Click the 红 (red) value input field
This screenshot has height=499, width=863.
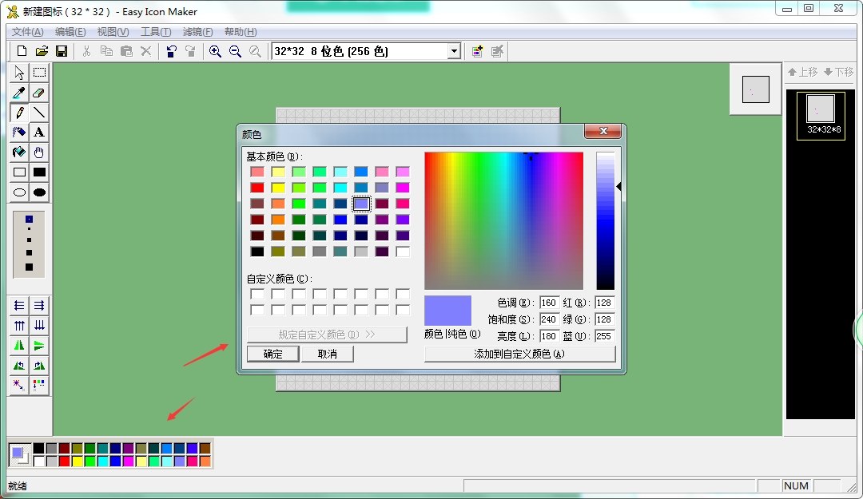point(604,303)
